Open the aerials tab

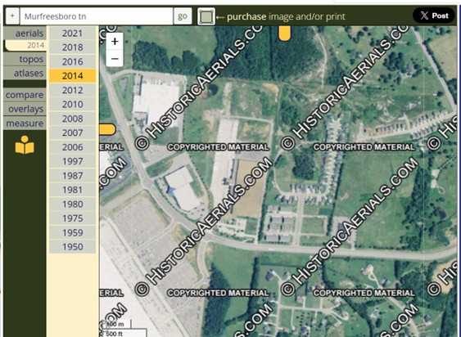pos(25,34)
